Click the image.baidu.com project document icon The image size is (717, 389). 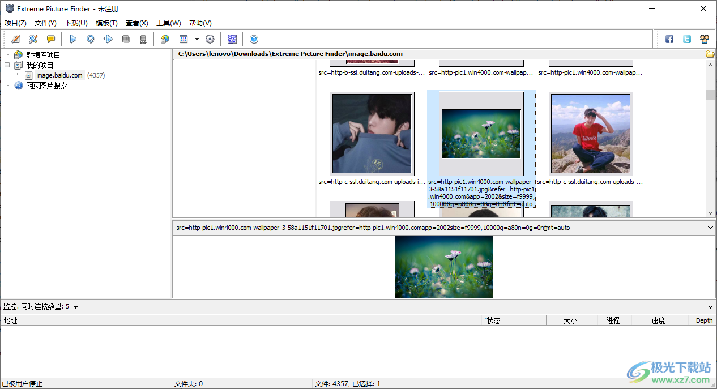(29, 75)
